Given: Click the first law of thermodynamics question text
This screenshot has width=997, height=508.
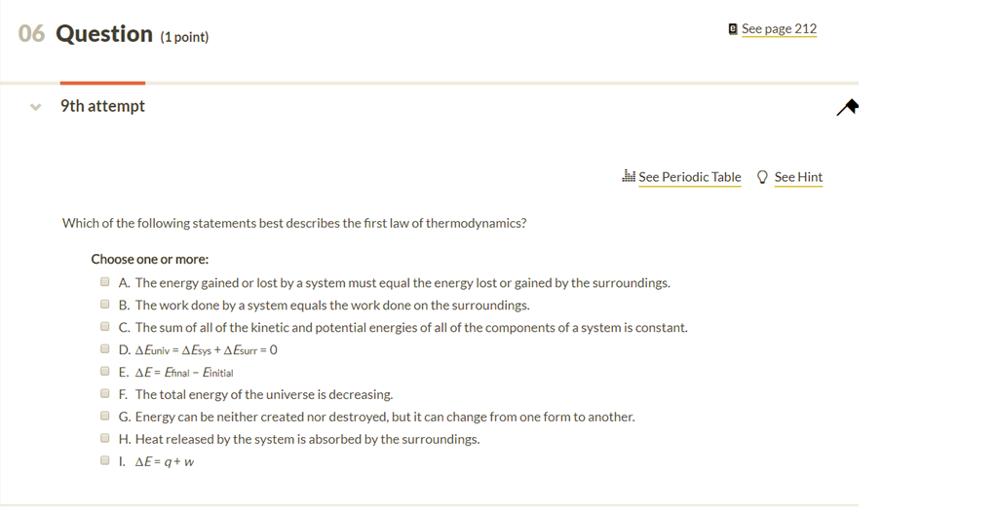Looking at the screenshot, I should 294,224.
